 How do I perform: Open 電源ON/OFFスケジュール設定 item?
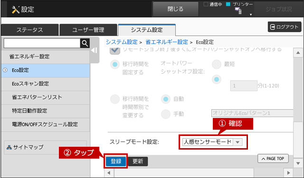(46, 125)
